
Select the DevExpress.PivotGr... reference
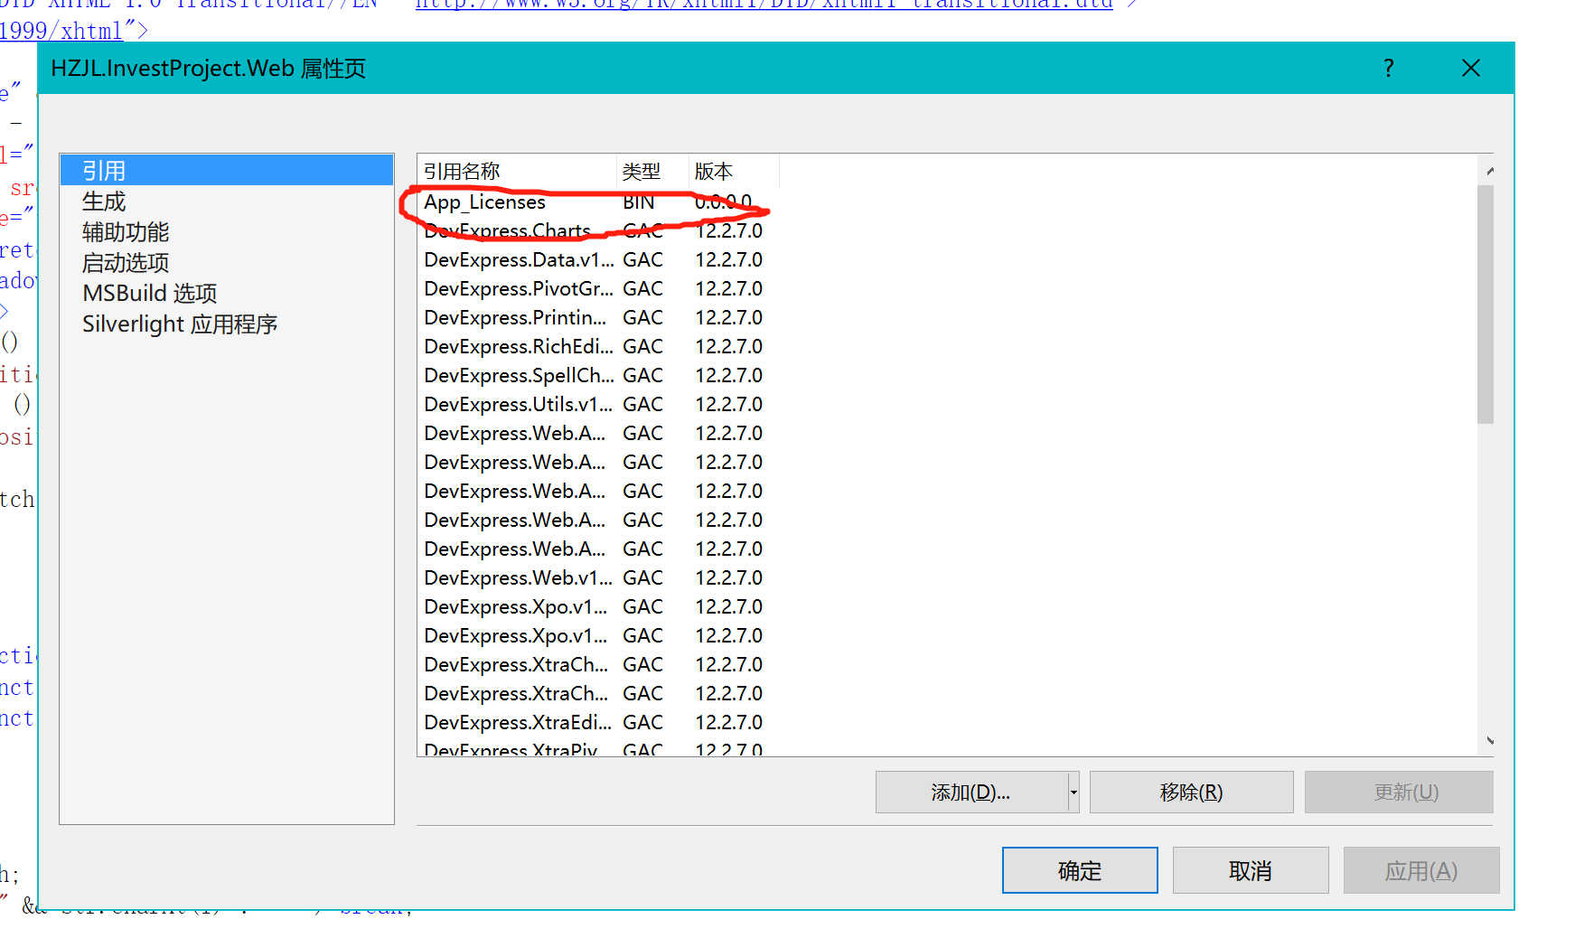[596, 288]
